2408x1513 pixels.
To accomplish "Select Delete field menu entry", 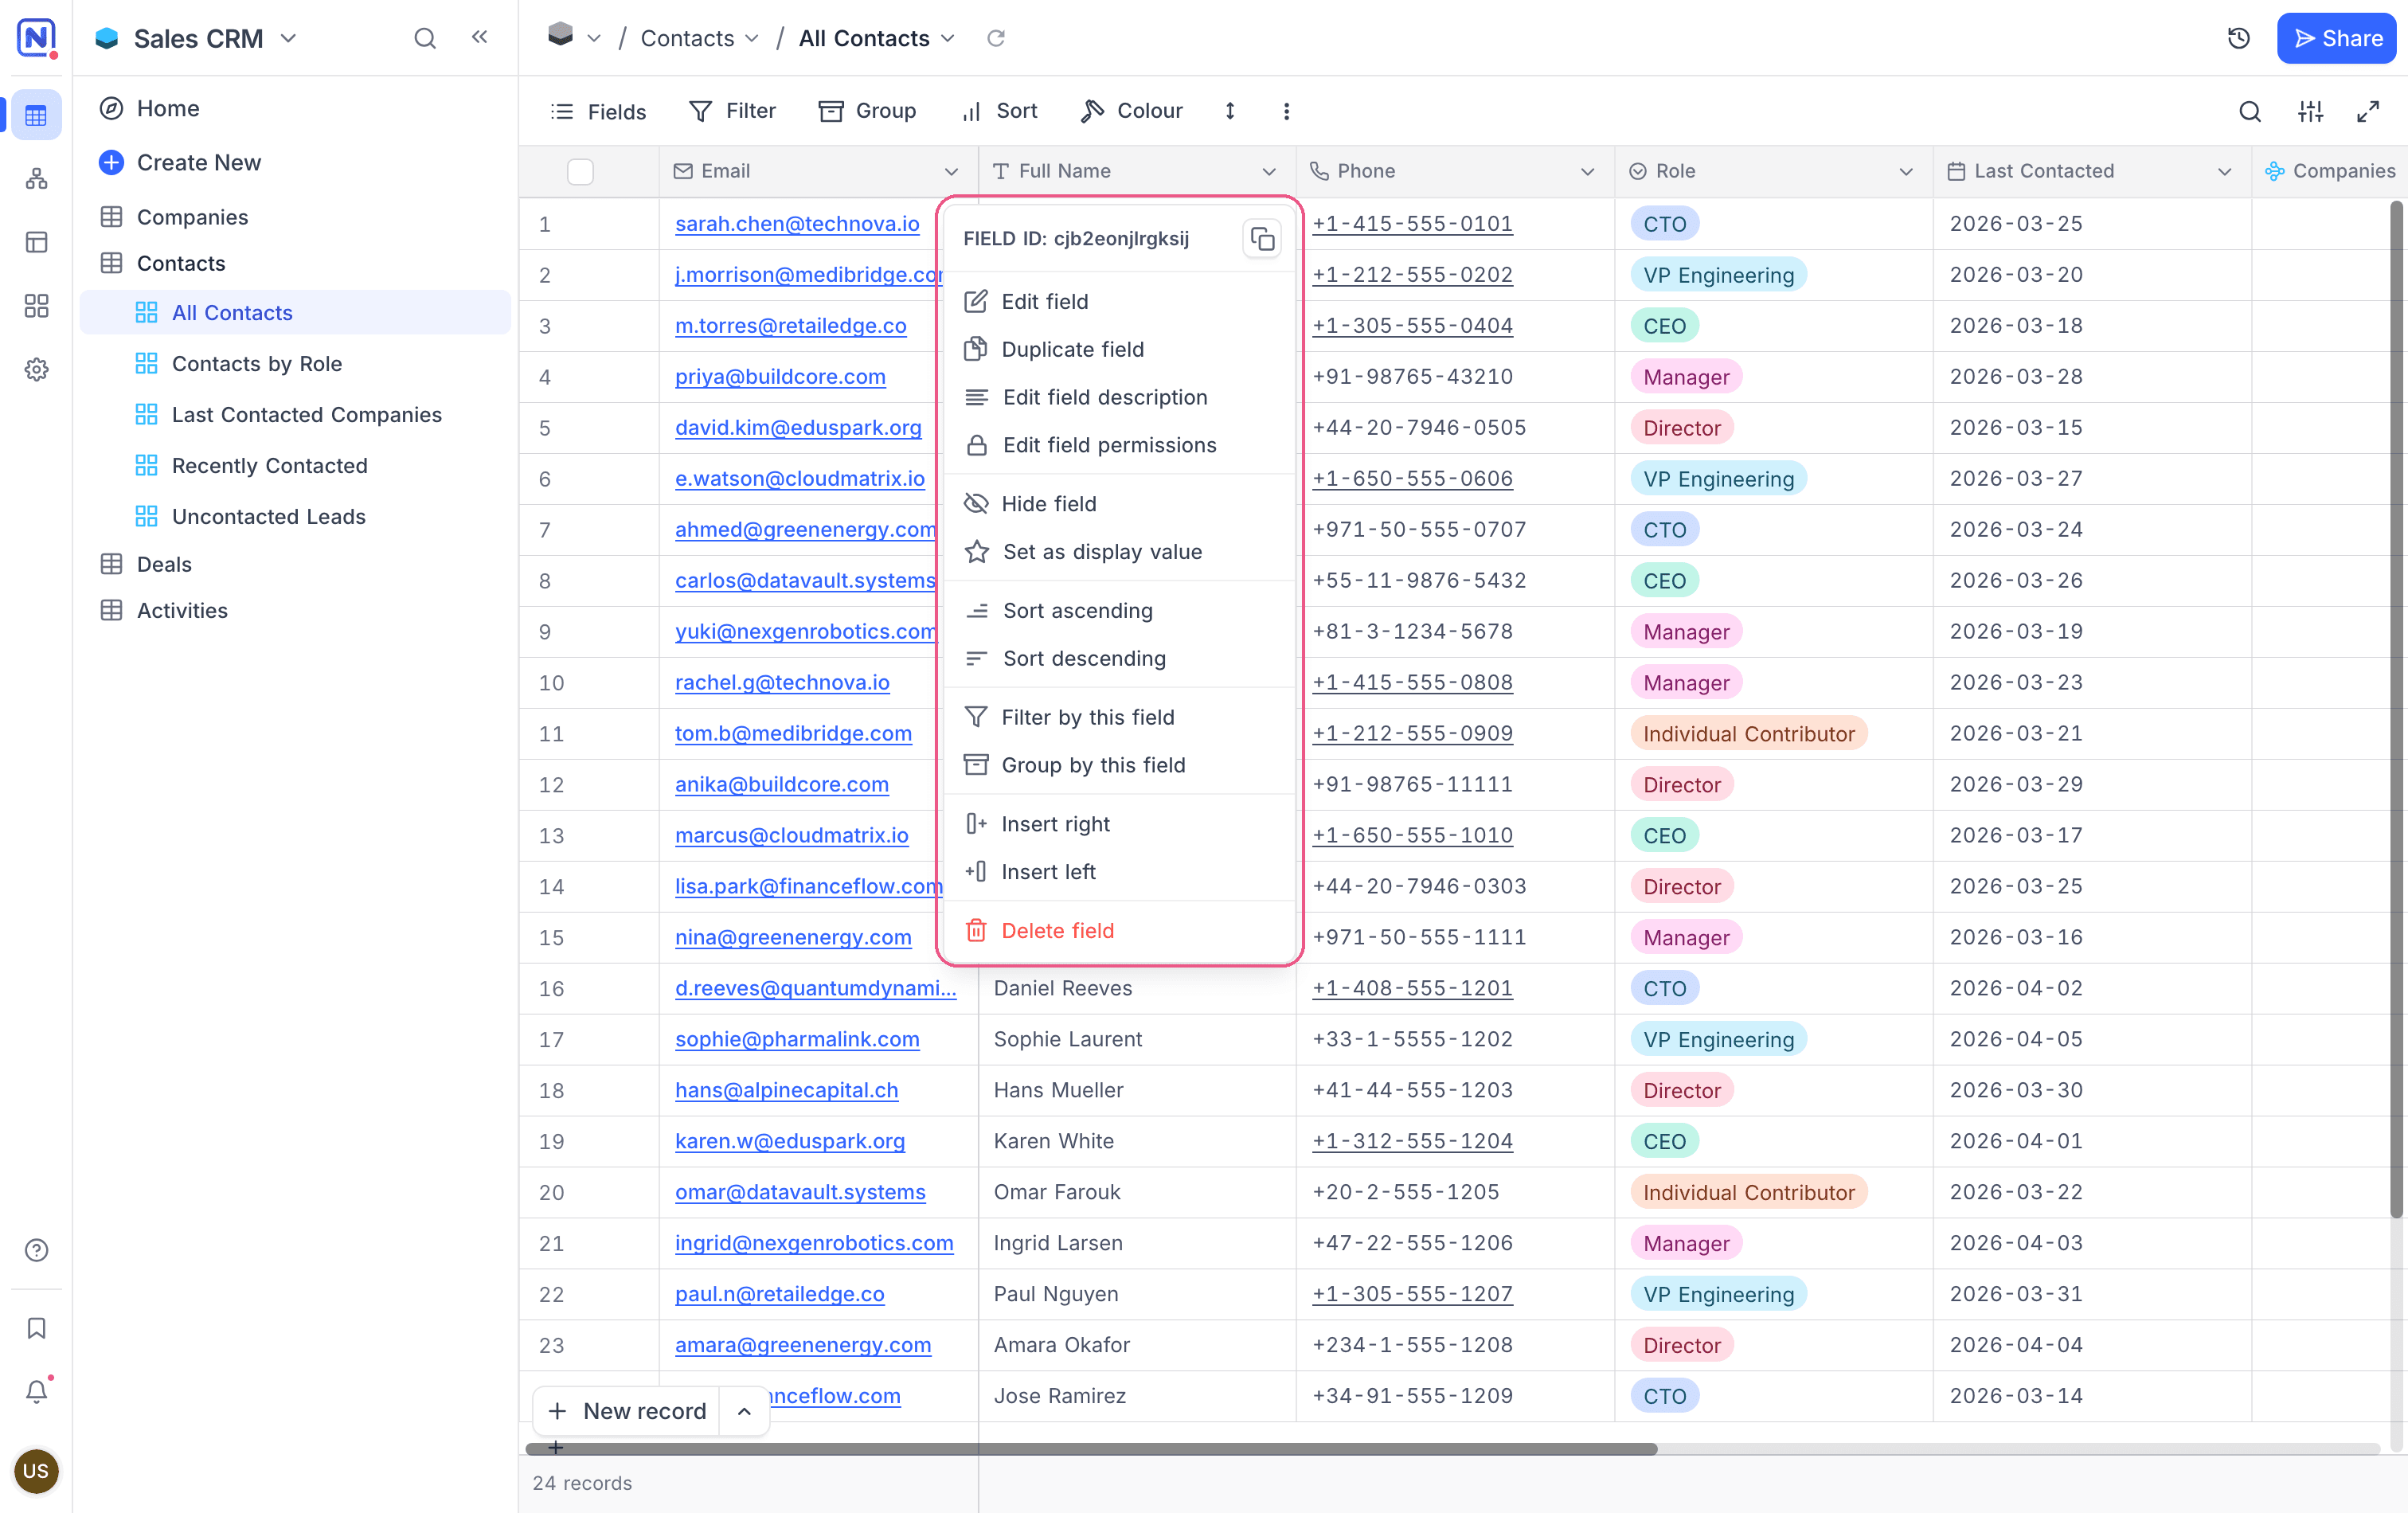I will (1119, 931).
